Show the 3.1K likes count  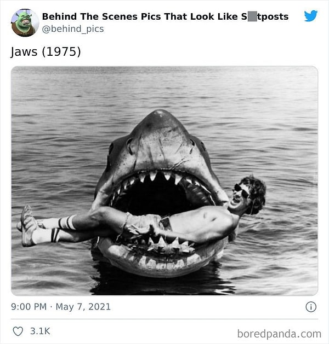(39, 331)
